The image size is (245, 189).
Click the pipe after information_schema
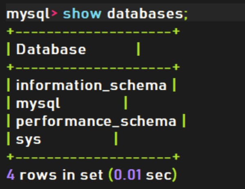point(174,85)
